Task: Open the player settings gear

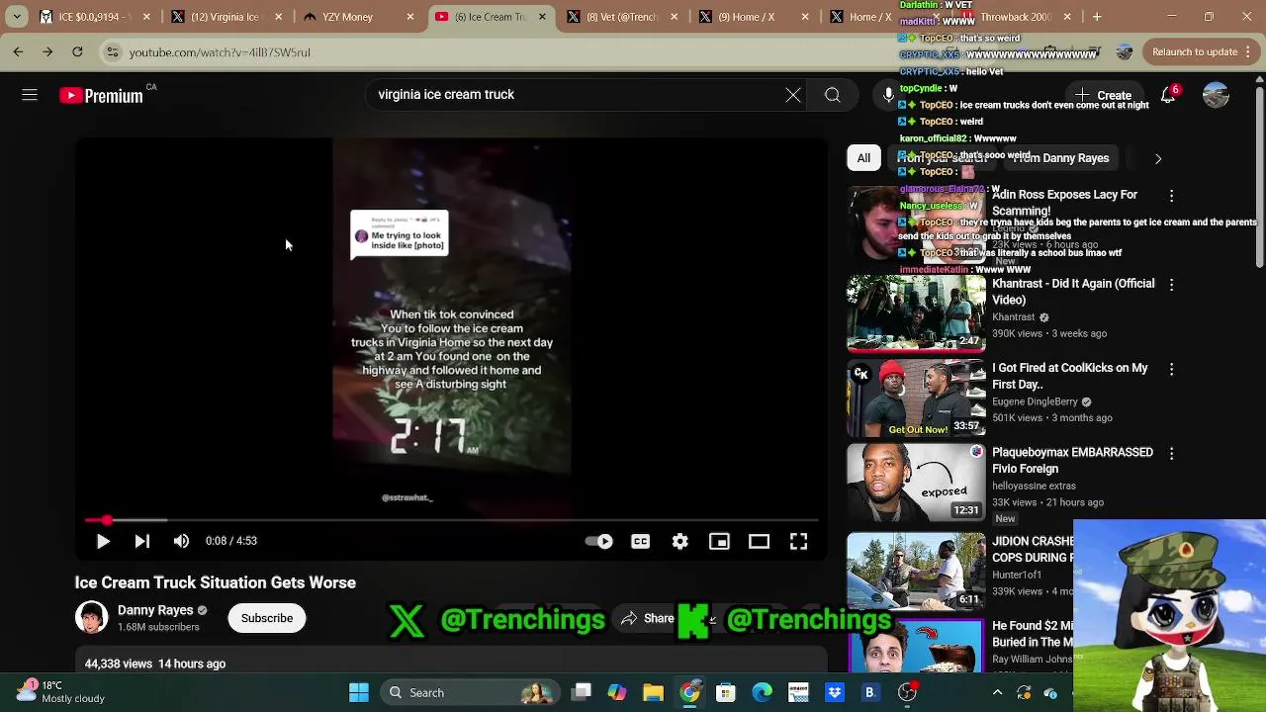Action: coord(680,541)
